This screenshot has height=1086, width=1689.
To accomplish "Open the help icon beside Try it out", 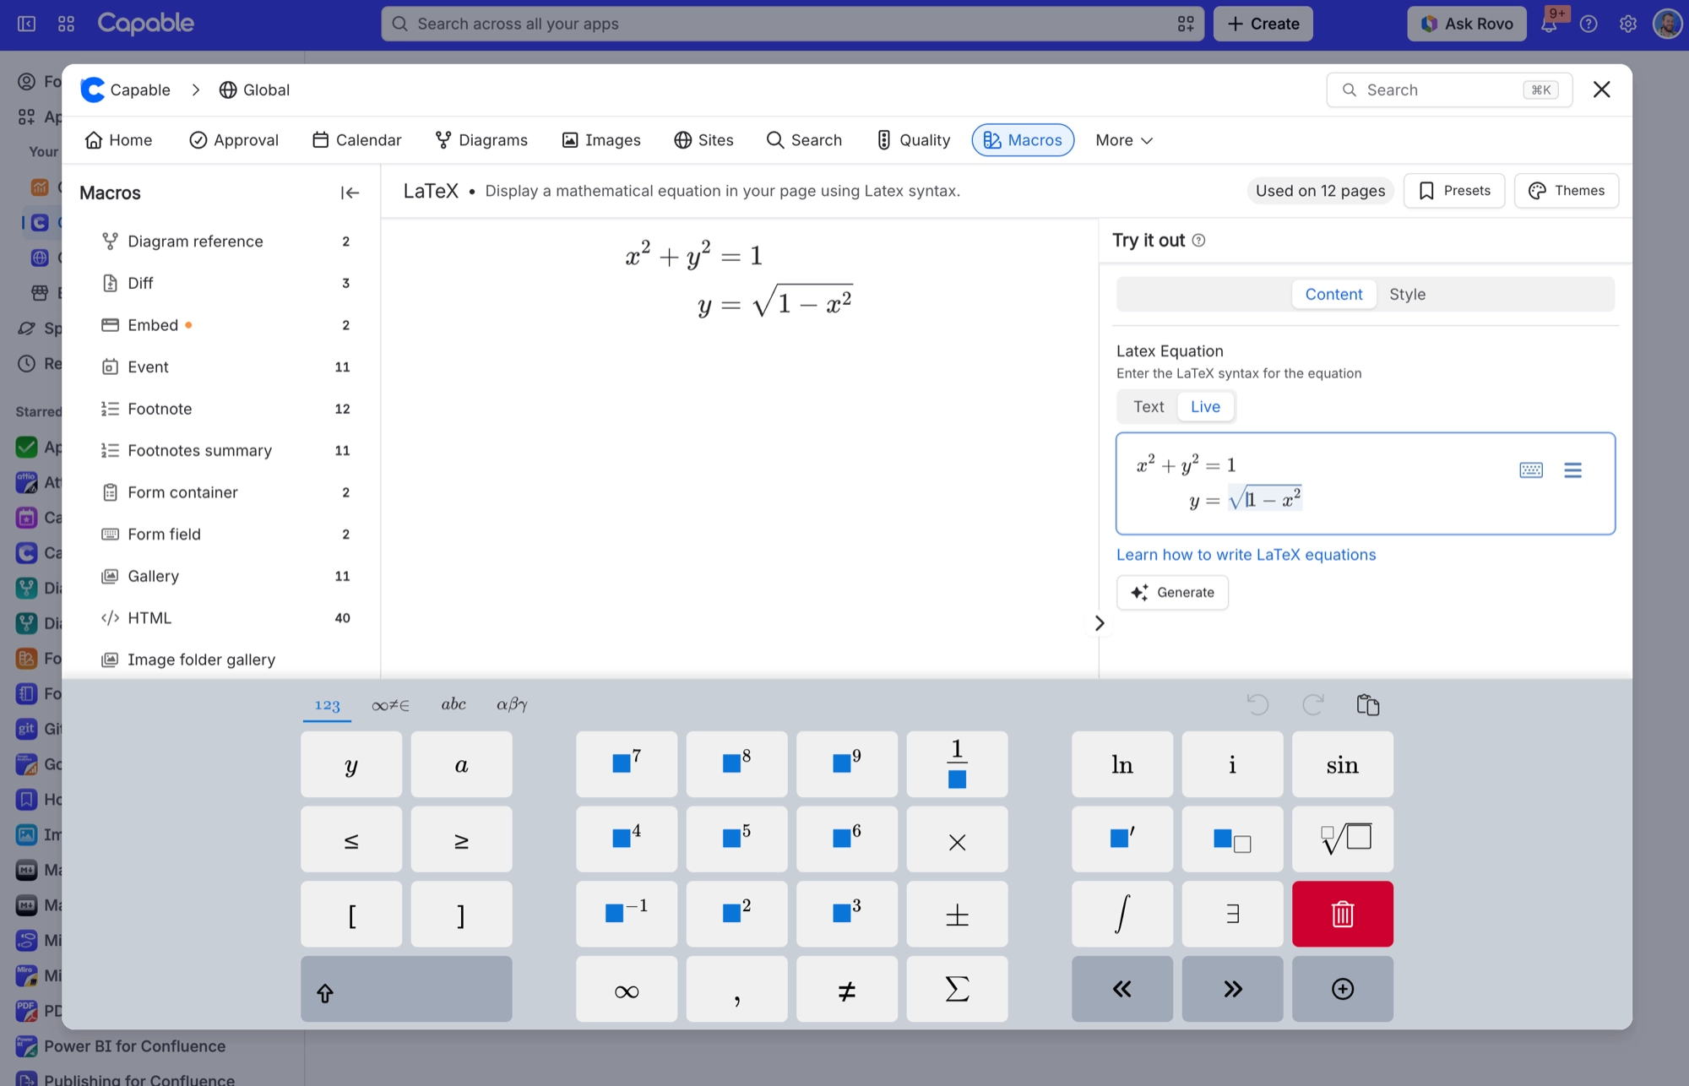I will (x=1198, y=241).
